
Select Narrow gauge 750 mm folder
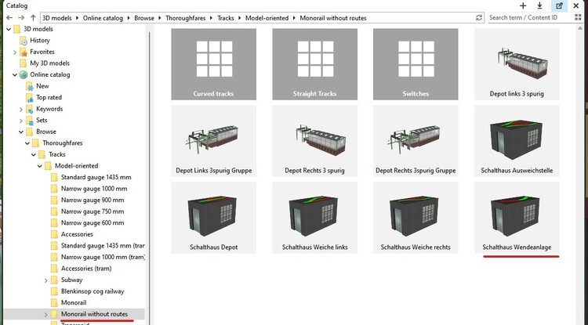[93, 211]
